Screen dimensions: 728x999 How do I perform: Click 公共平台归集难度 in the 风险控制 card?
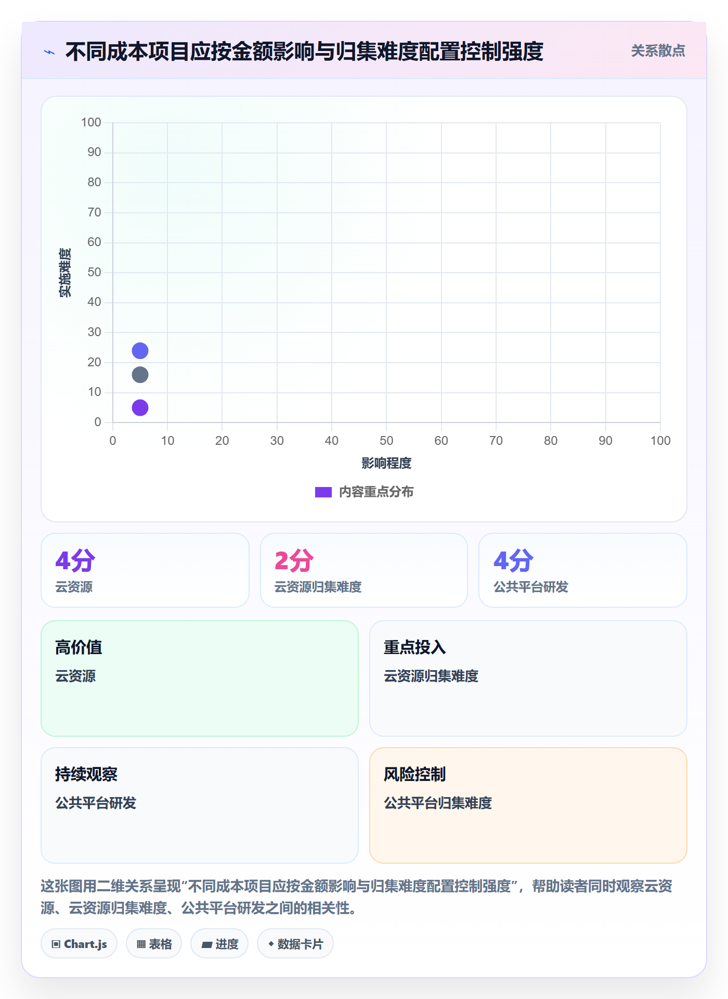(438, 803)
